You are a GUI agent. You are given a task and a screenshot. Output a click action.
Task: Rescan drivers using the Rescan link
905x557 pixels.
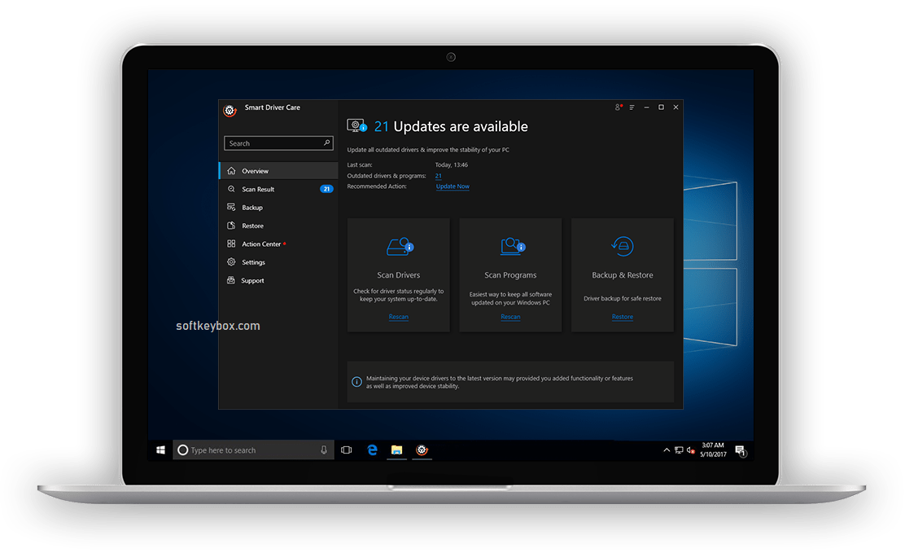pos(398,317)
